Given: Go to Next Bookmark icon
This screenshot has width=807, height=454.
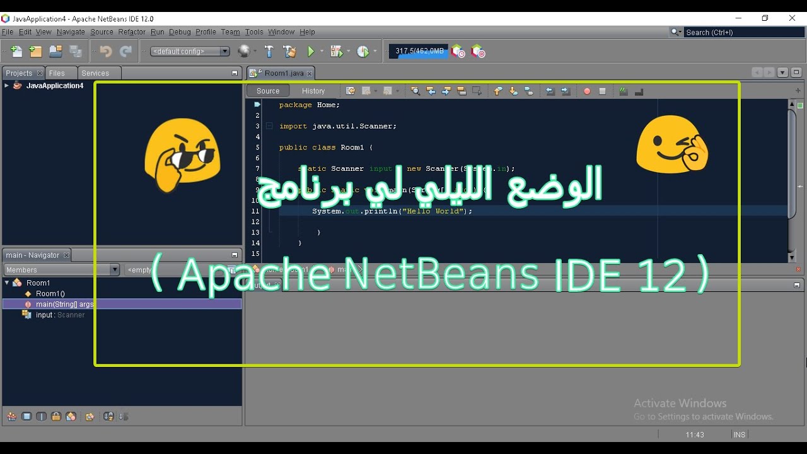Looking at the screenshot, I should [x=513, y=91].
